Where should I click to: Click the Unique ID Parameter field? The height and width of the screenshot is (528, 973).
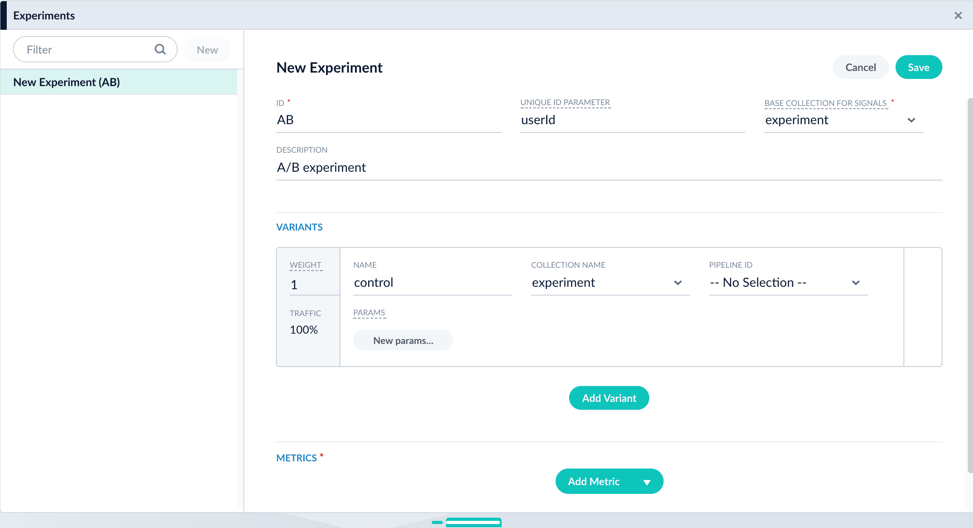pos(632,120)
